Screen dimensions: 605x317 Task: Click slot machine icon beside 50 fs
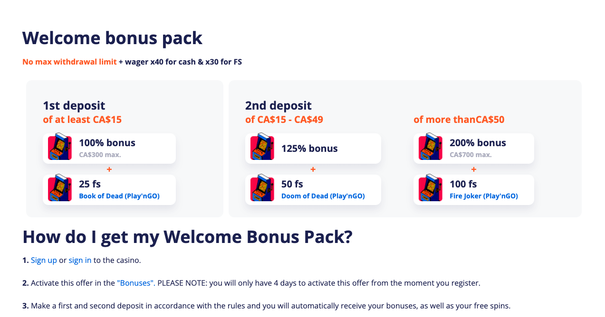click(262, 188)
